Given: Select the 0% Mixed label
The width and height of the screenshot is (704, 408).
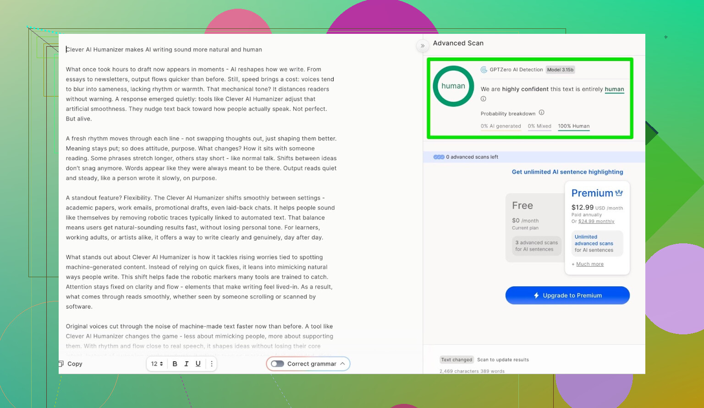Looking at the screenshot, I should [x=539, y=126].
